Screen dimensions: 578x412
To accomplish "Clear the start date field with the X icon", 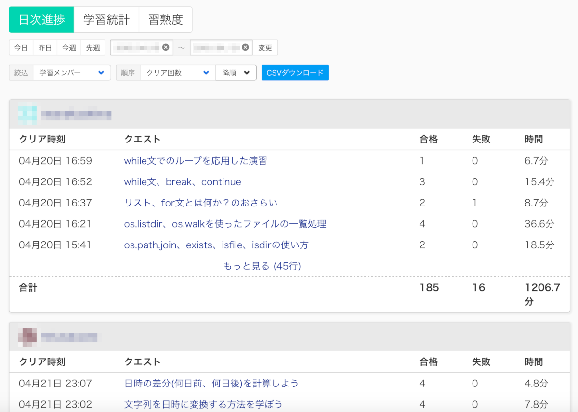I will [x=166, y=47].
